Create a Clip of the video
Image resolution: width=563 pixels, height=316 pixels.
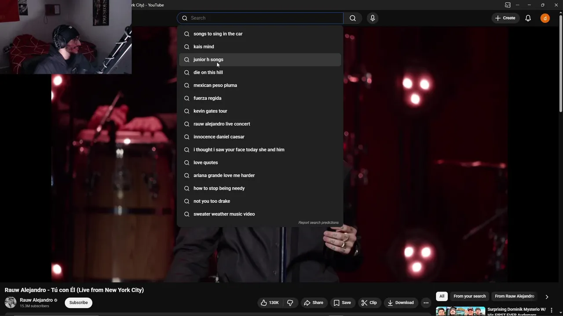tap(369, 302)
